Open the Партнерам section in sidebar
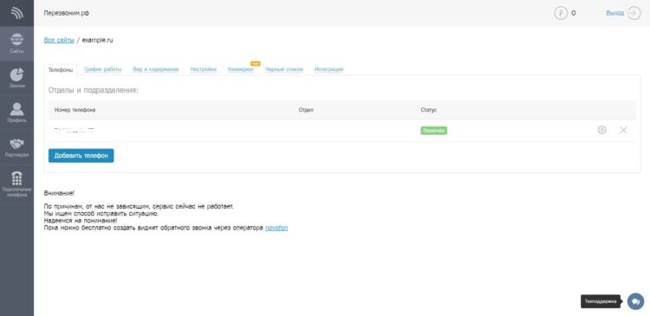This screenshot has width=650, height=316. 17,147
